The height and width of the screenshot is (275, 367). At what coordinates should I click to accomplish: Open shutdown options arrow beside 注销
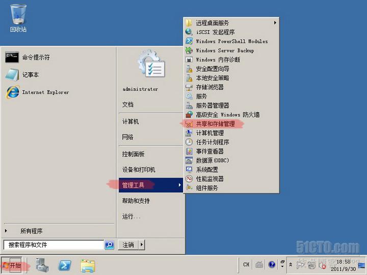click(142, 245)
